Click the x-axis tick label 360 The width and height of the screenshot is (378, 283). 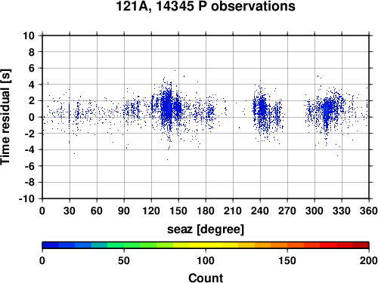pyautogui.click(x=369, y=211)
